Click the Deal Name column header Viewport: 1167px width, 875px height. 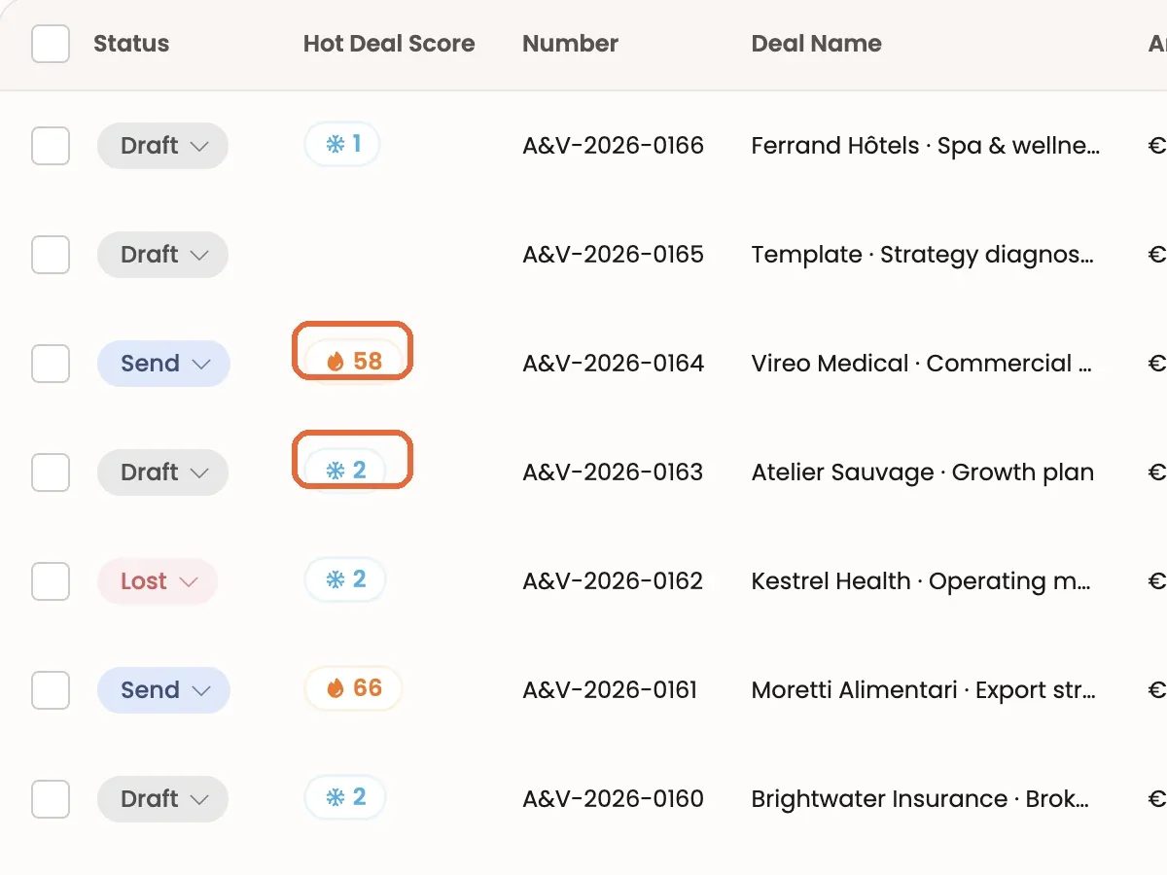coord(817,44)
